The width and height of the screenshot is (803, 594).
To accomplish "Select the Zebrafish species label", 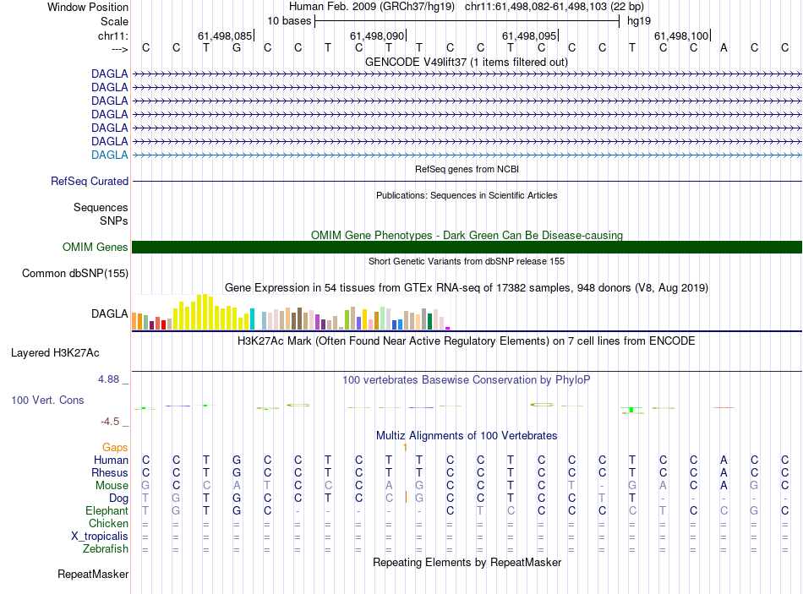I will point(106,549).
